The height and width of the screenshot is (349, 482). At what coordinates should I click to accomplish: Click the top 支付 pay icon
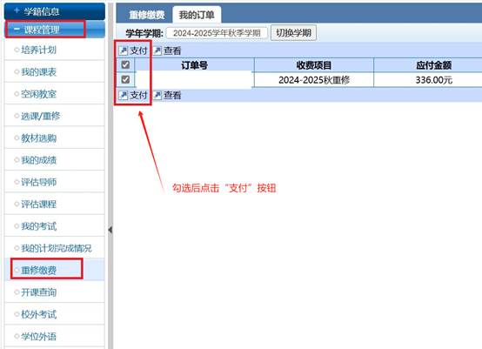pyautogui.click(x=124, y=50)
